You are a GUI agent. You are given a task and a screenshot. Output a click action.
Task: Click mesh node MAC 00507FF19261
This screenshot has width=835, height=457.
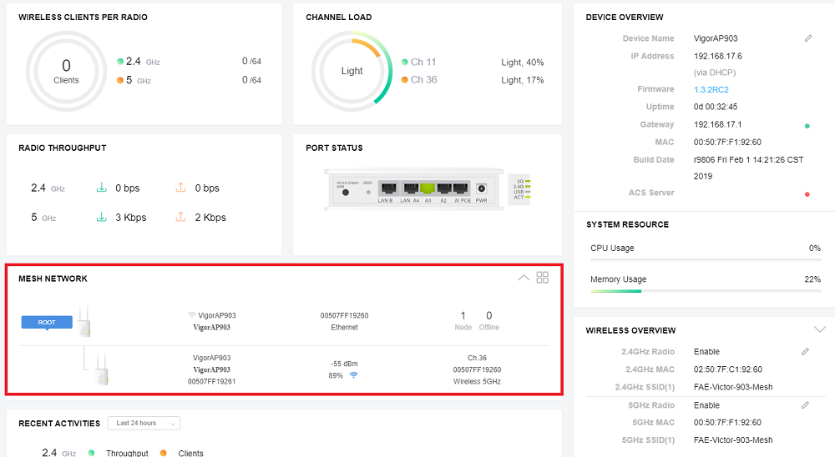tap(211, 381)
